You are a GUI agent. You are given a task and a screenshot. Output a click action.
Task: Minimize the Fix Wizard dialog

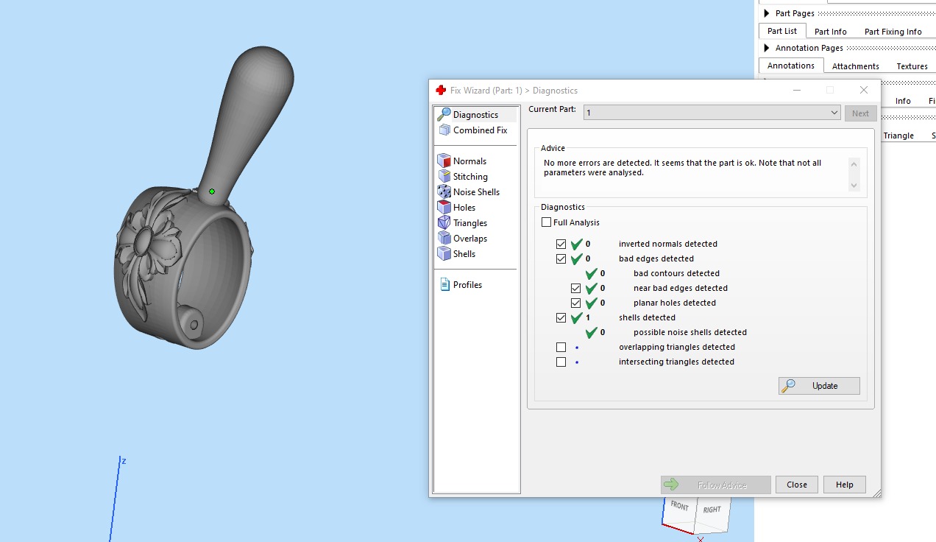click(x=797, y=90)
